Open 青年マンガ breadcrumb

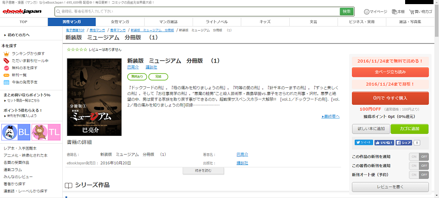[118, 30]
